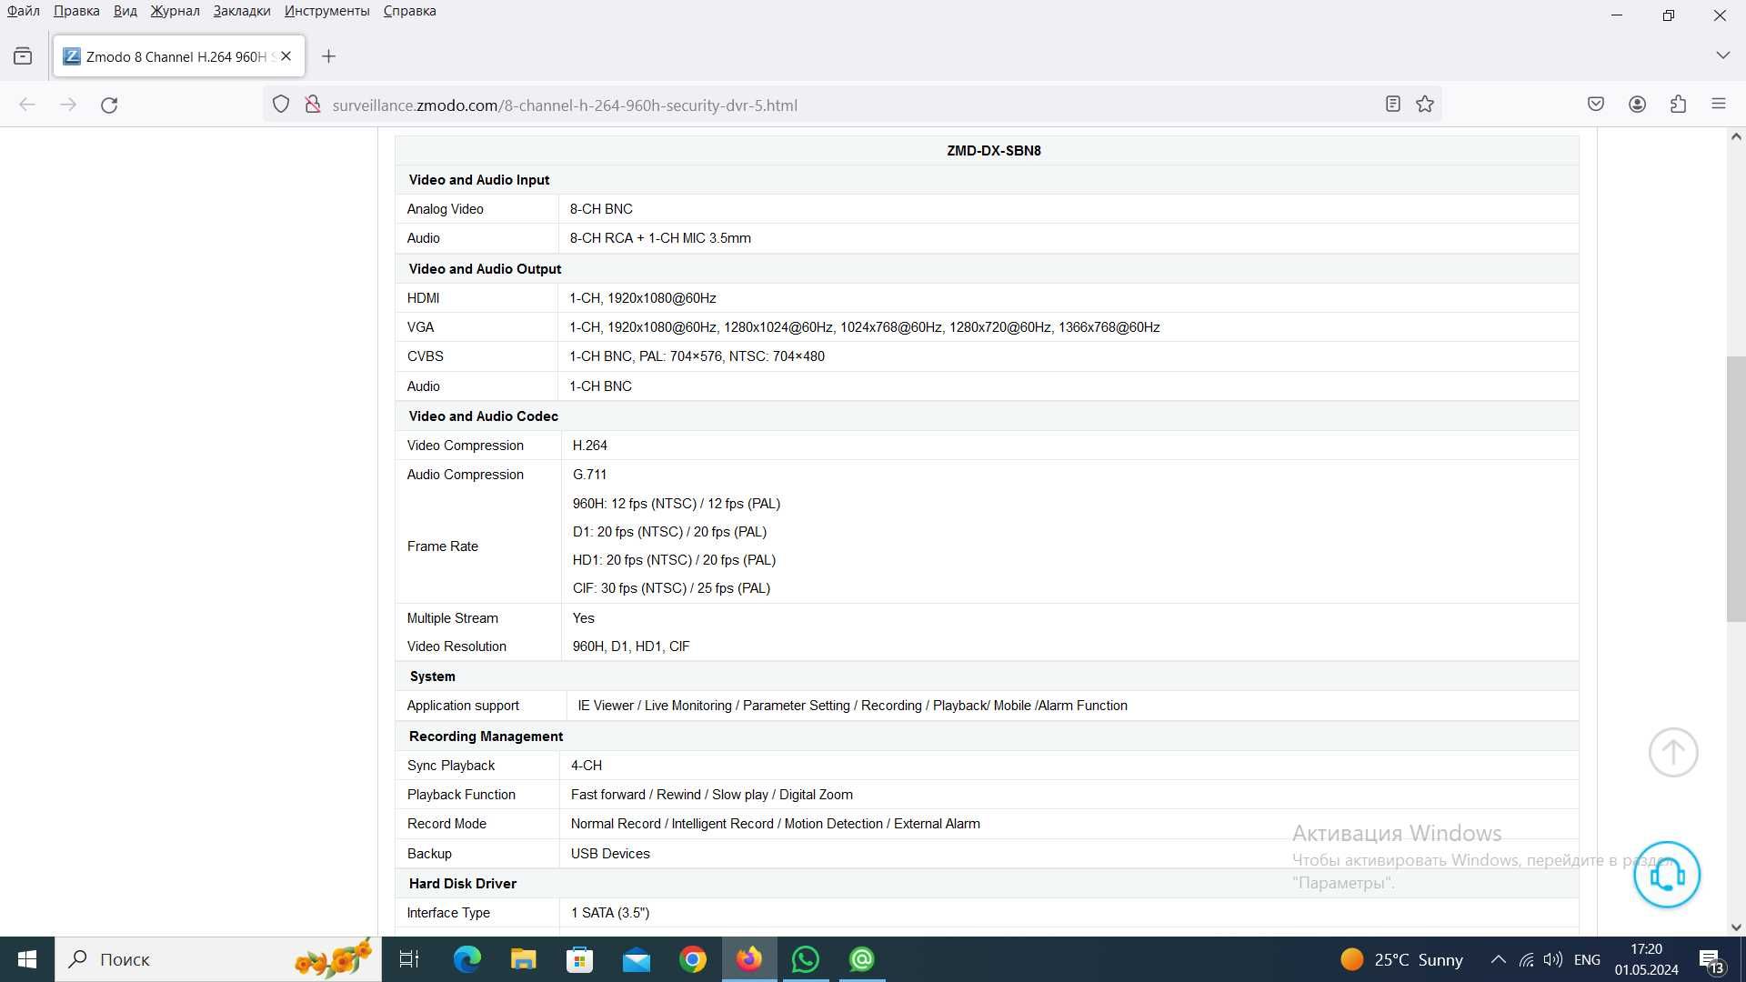
Task: Click the ZMD-DX-SBN8 table header
Action: tap(993, 151)
